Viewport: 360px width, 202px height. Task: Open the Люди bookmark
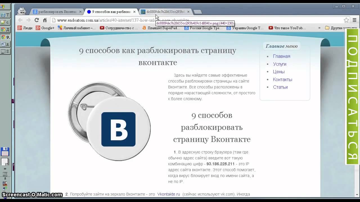point(25,28)
